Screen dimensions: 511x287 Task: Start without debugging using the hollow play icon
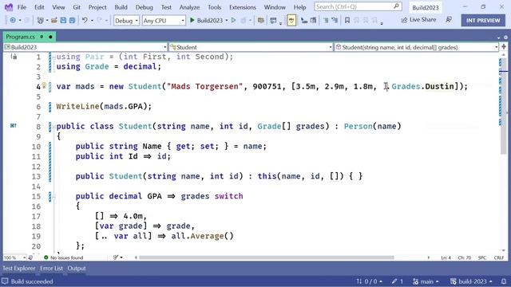[x=233, y=20]
